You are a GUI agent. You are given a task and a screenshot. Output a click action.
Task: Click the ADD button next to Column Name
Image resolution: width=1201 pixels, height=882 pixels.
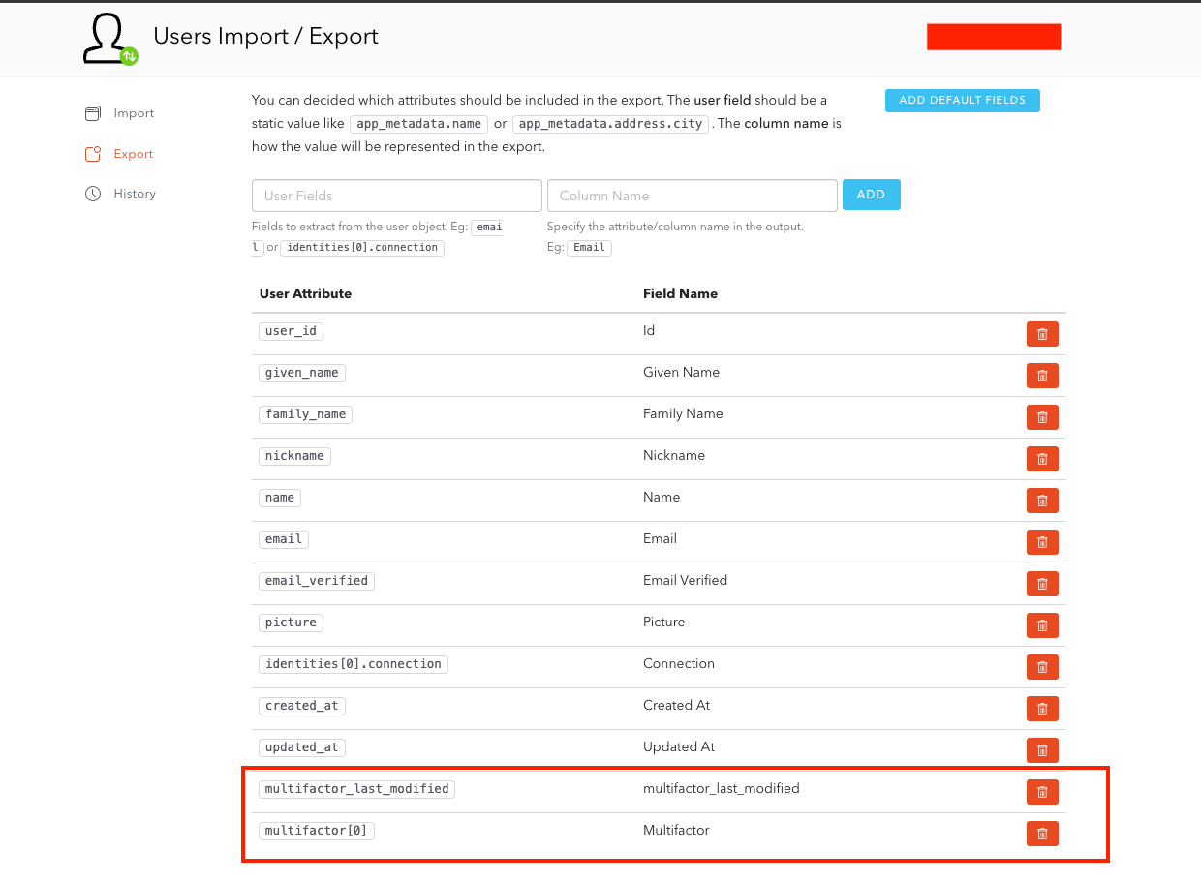pos(870,195)
